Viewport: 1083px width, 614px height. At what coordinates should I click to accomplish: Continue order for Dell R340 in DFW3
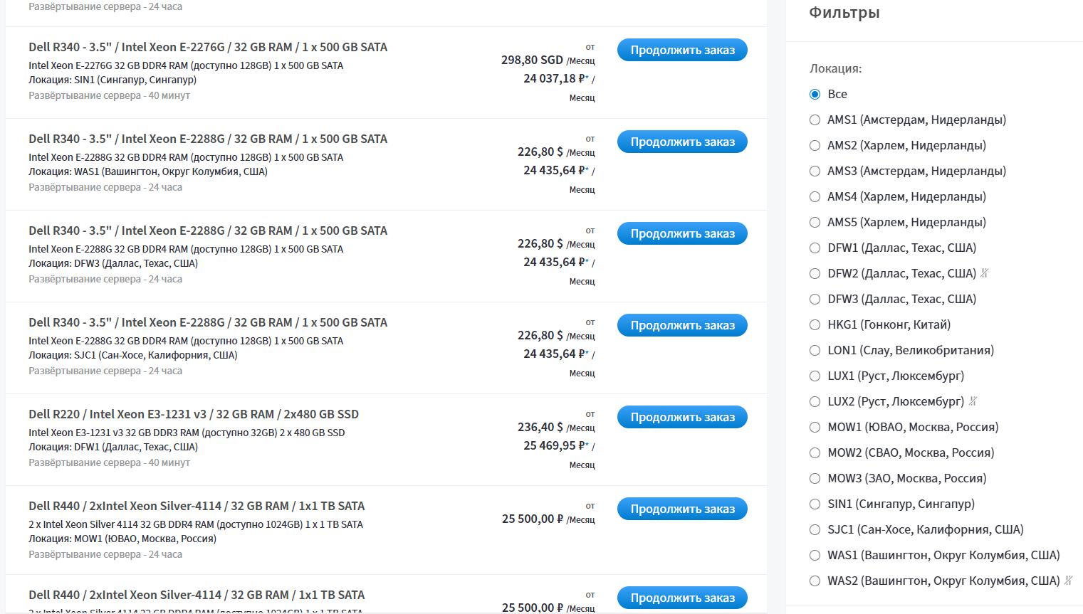click(x=682, y=233)
